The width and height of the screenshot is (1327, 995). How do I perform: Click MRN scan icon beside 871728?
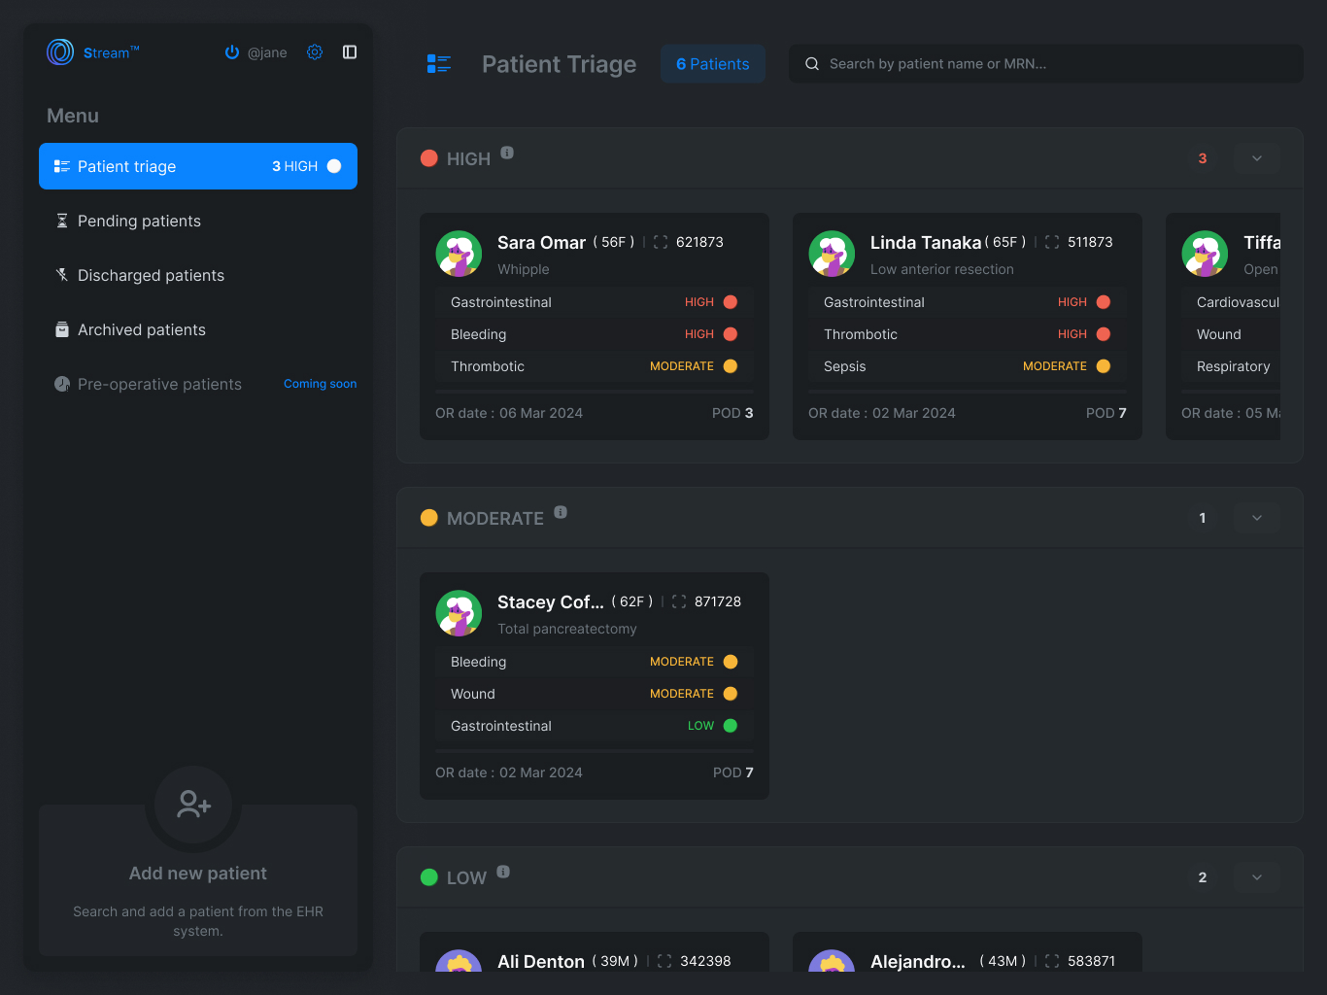tap(679, 601)
